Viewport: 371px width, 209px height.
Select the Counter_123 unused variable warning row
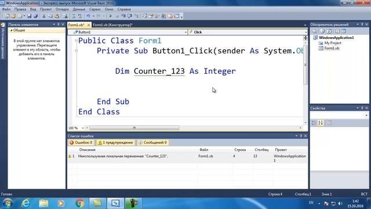(187, 158)
